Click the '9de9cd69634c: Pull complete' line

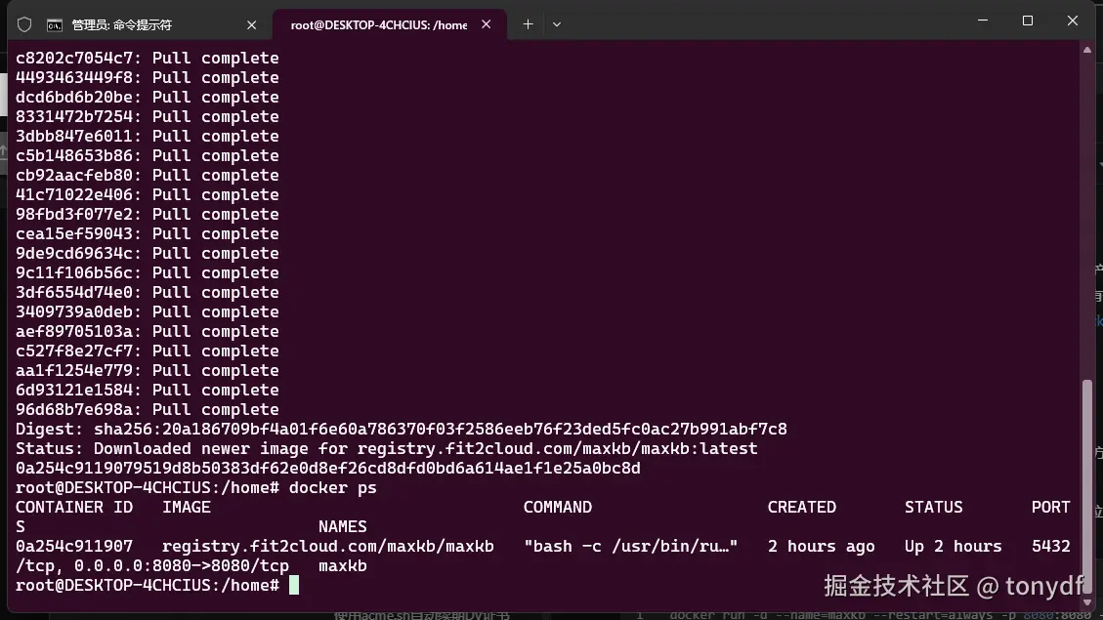[x=147, y=254]
